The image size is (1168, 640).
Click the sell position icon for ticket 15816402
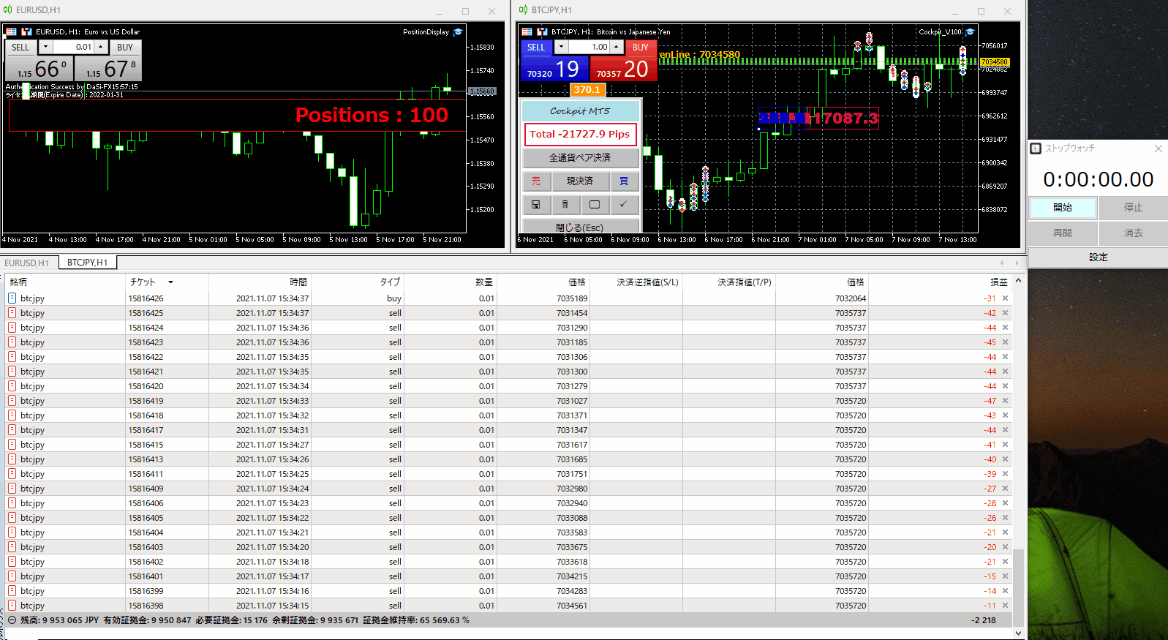[12, 562]
